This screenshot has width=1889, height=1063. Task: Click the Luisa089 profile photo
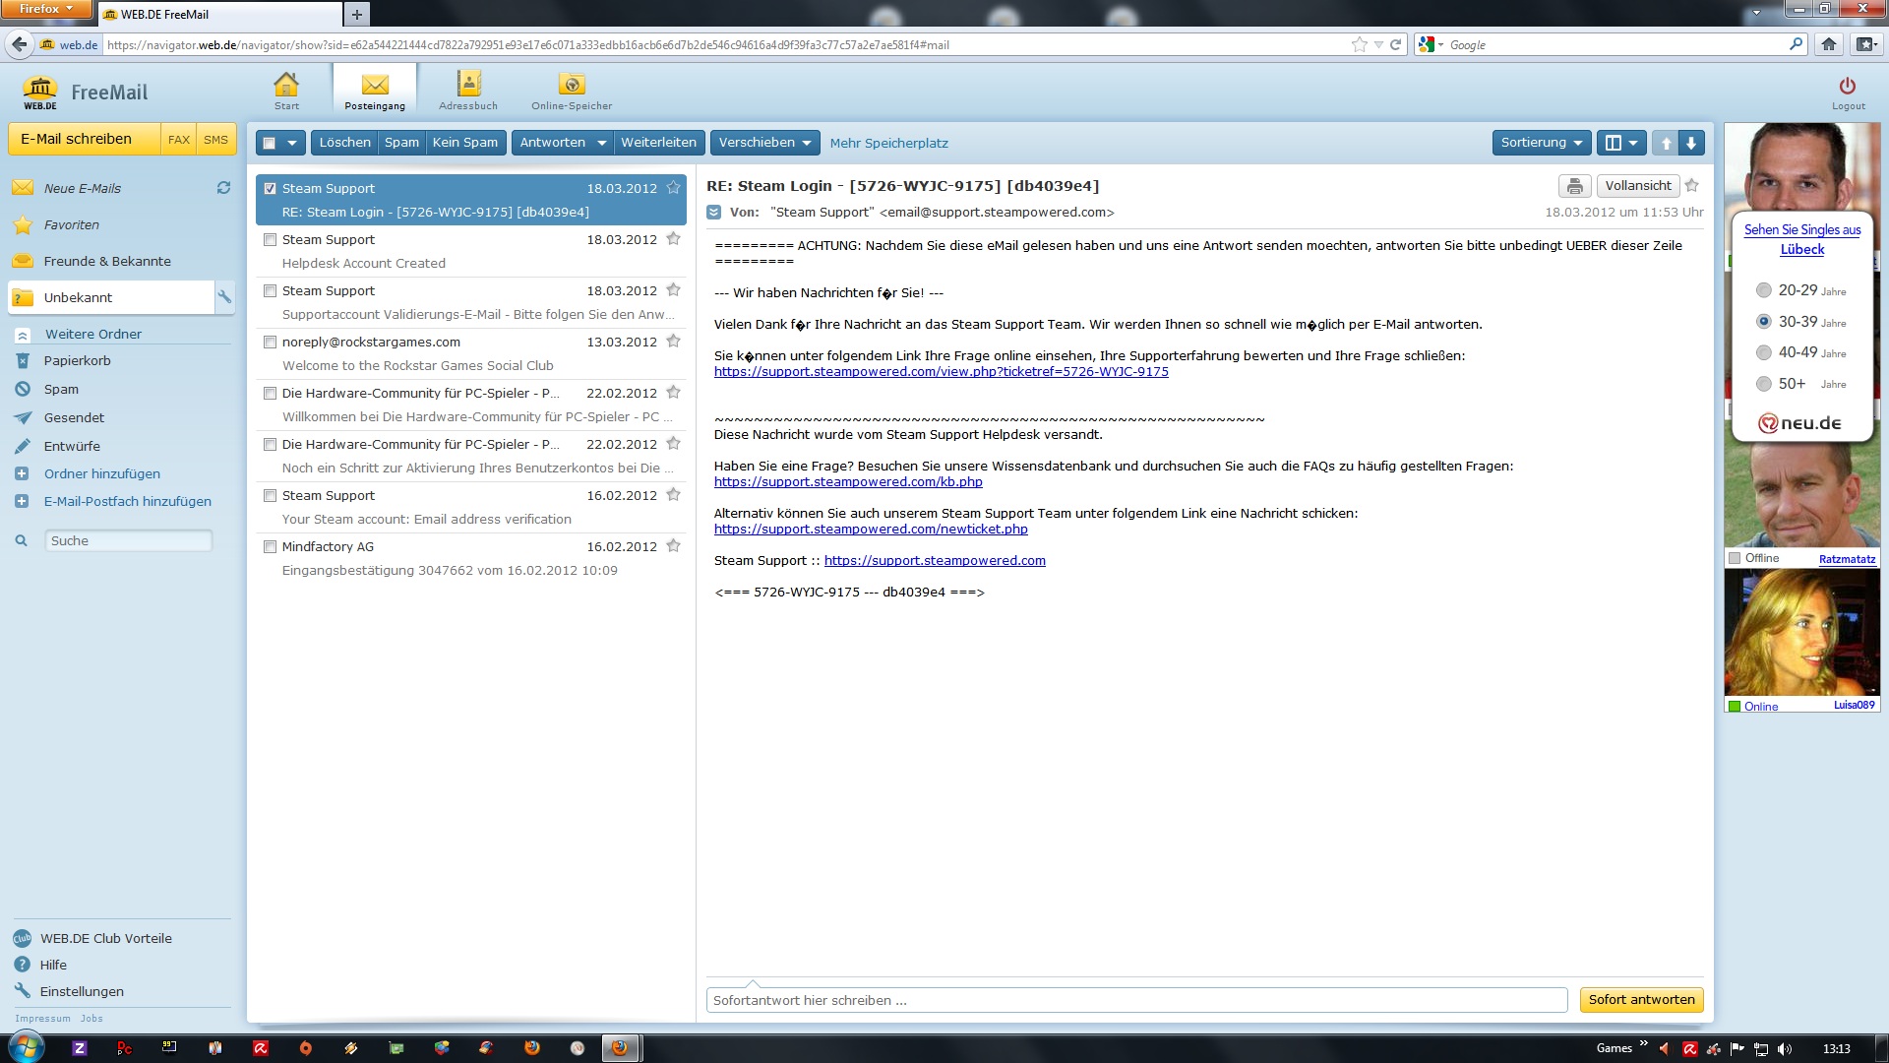(1801, 633)
